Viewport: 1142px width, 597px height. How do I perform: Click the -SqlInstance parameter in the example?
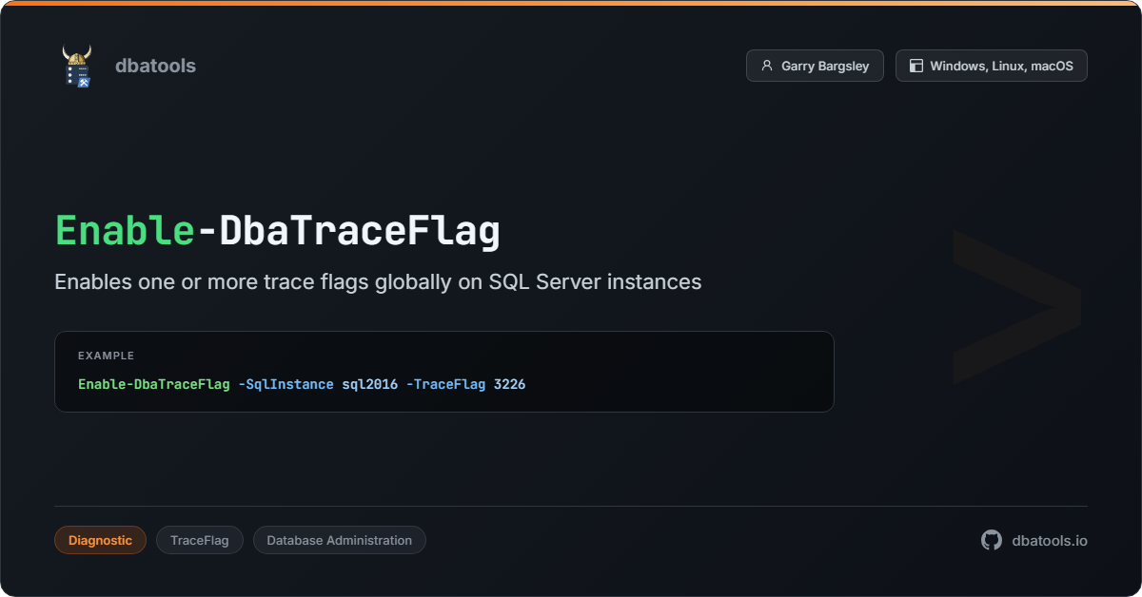point(285,384)
